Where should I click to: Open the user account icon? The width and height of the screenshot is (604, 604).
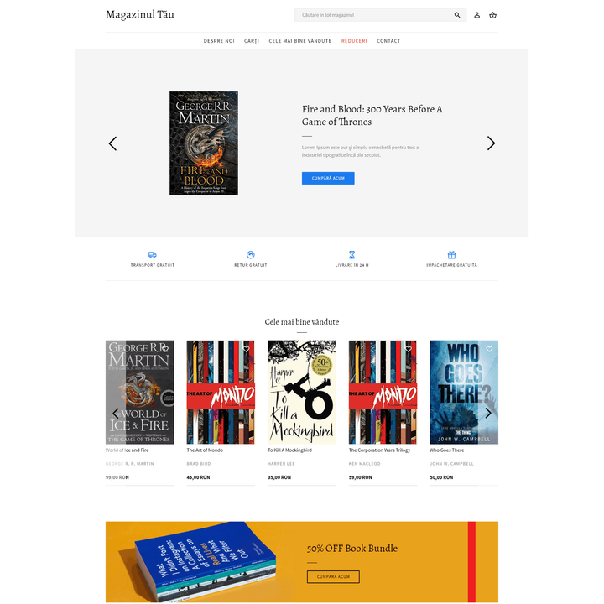click(x=476, y=15)
